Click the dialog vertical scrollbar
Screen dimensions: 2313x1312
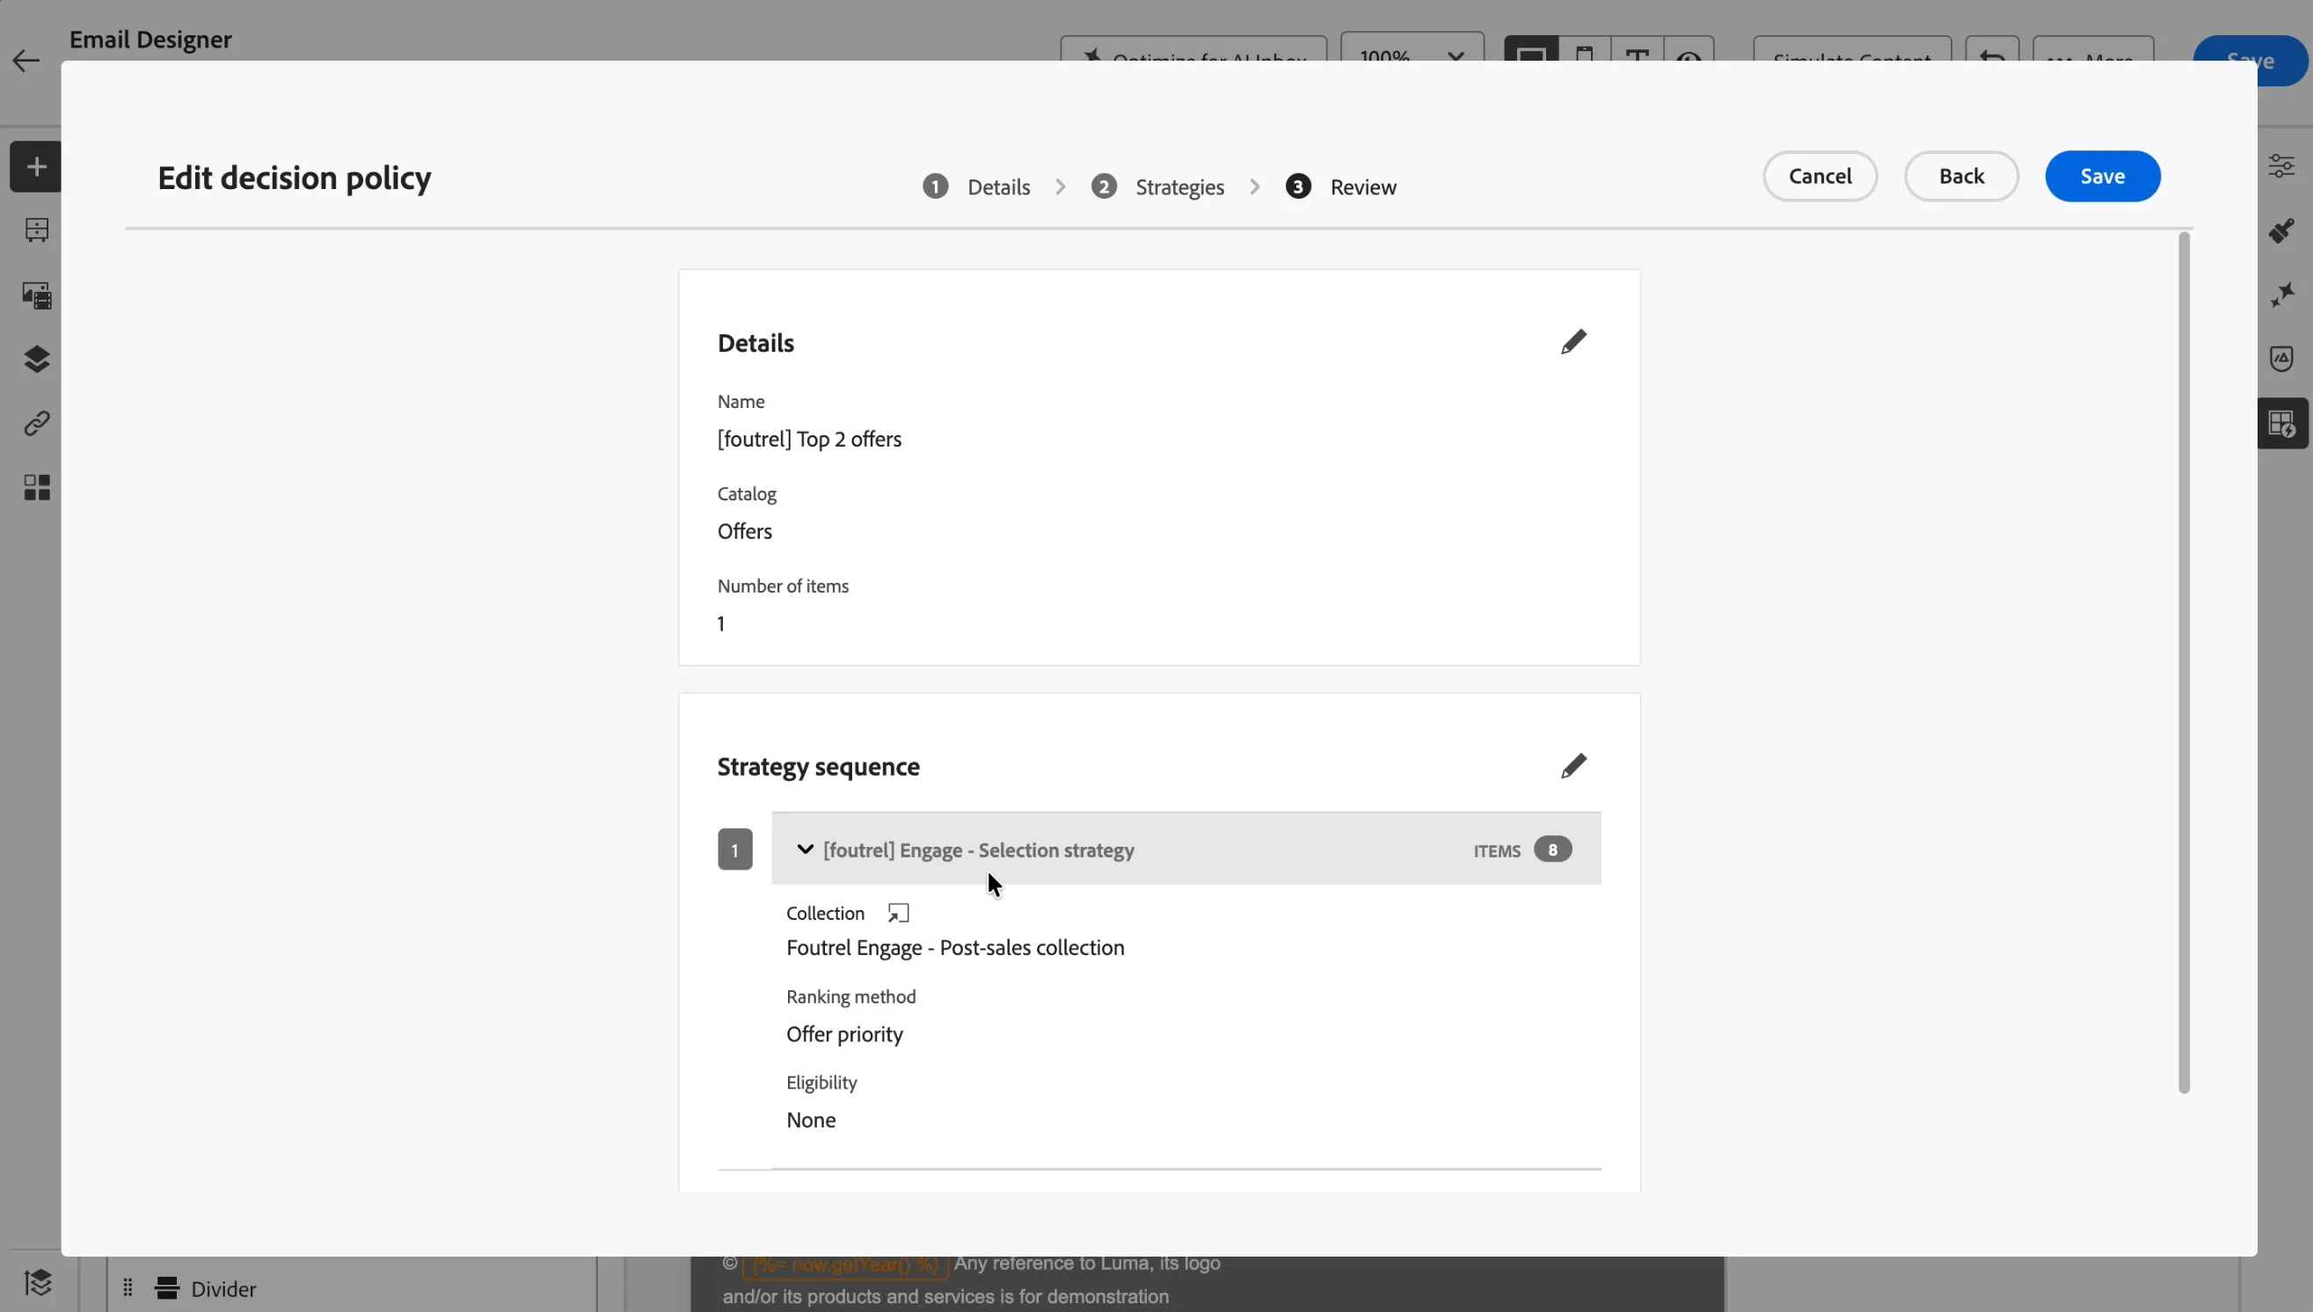(2183, 662)
